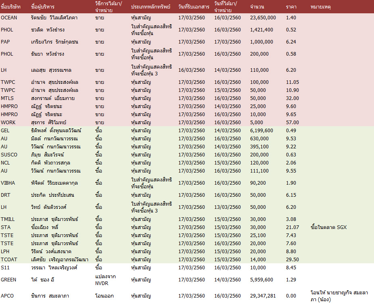Select the amount 29,347,281
This screenshot has height=304, width=374.
click(263, 296)
